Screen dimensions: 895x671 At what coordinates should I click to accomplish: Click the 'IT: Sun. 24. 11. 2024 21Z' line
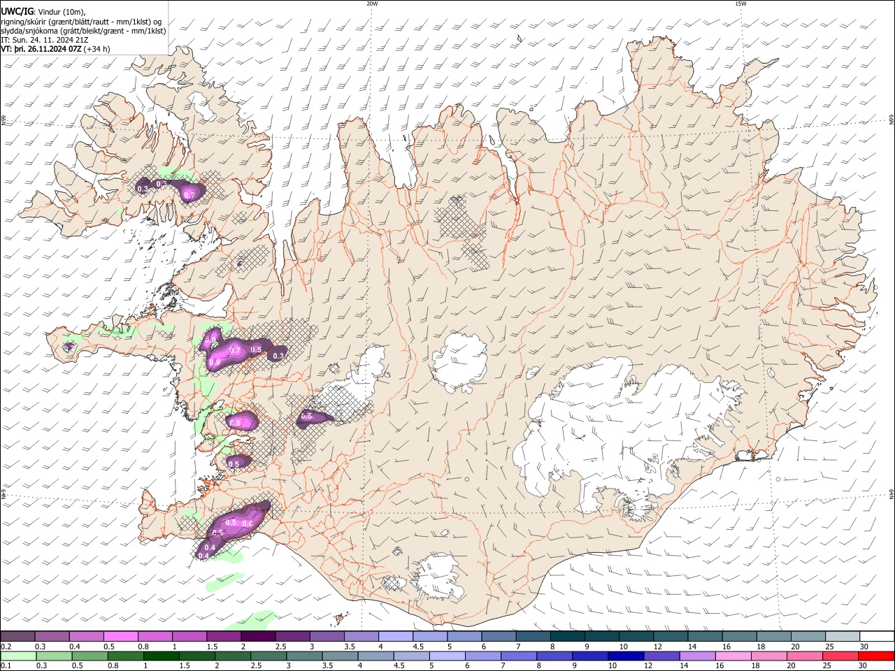pyautogui.click(x=46, y=40)
